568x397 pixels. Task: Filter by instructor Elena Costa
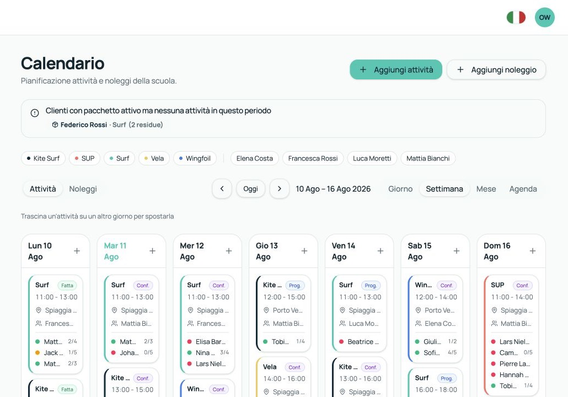tap(255, 158)
